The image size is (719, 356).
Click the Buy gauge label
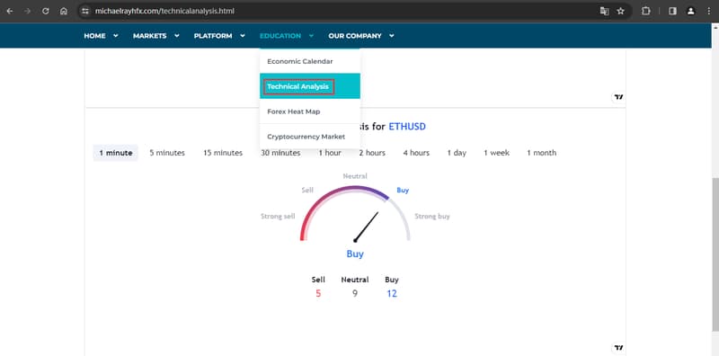pos(403,190)
